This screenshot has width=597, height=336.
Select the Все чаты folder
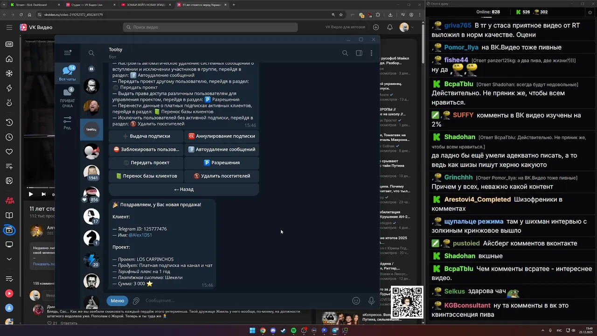pyautogui.click(x=68, y=73)
